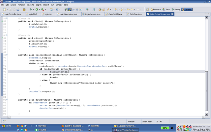Activate the Java perspective button
Image resolution: width=211 pixels, height=132 pixels.
coord(166,10)
